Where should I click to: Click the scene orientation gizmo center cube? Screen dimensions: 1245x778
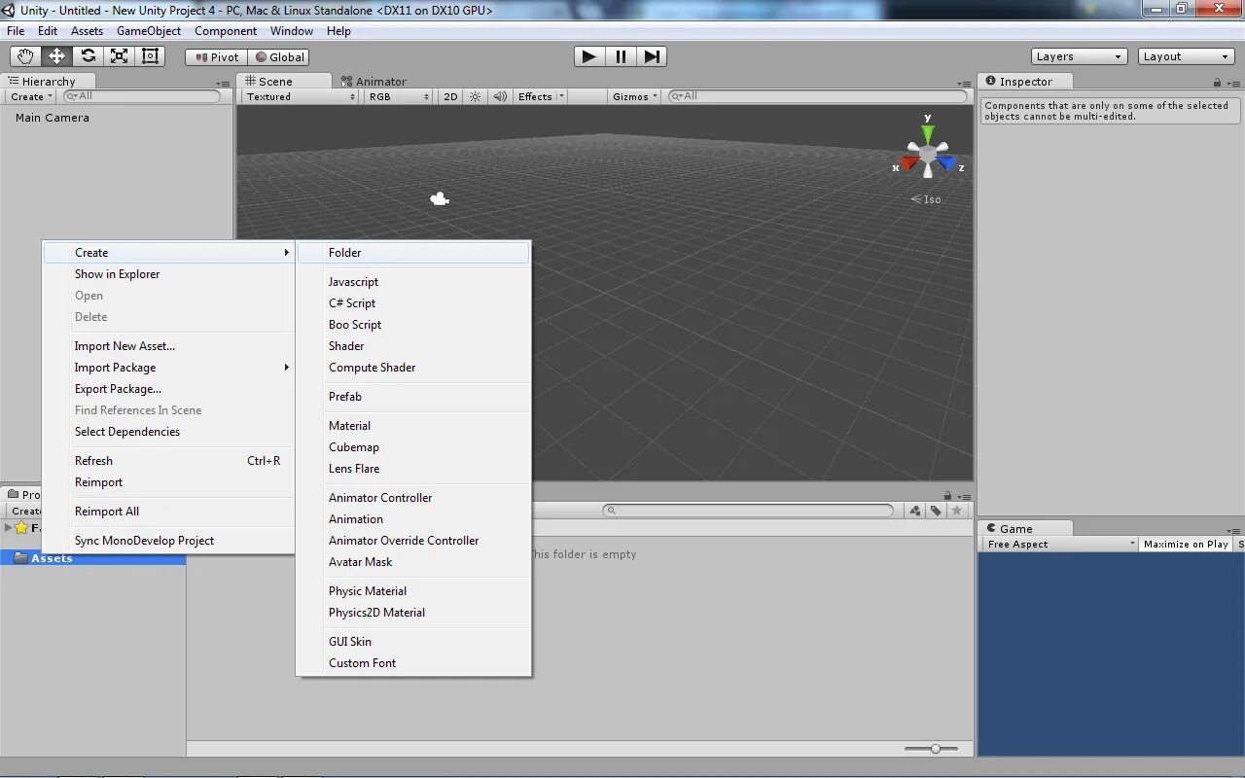tap(928, 155)
